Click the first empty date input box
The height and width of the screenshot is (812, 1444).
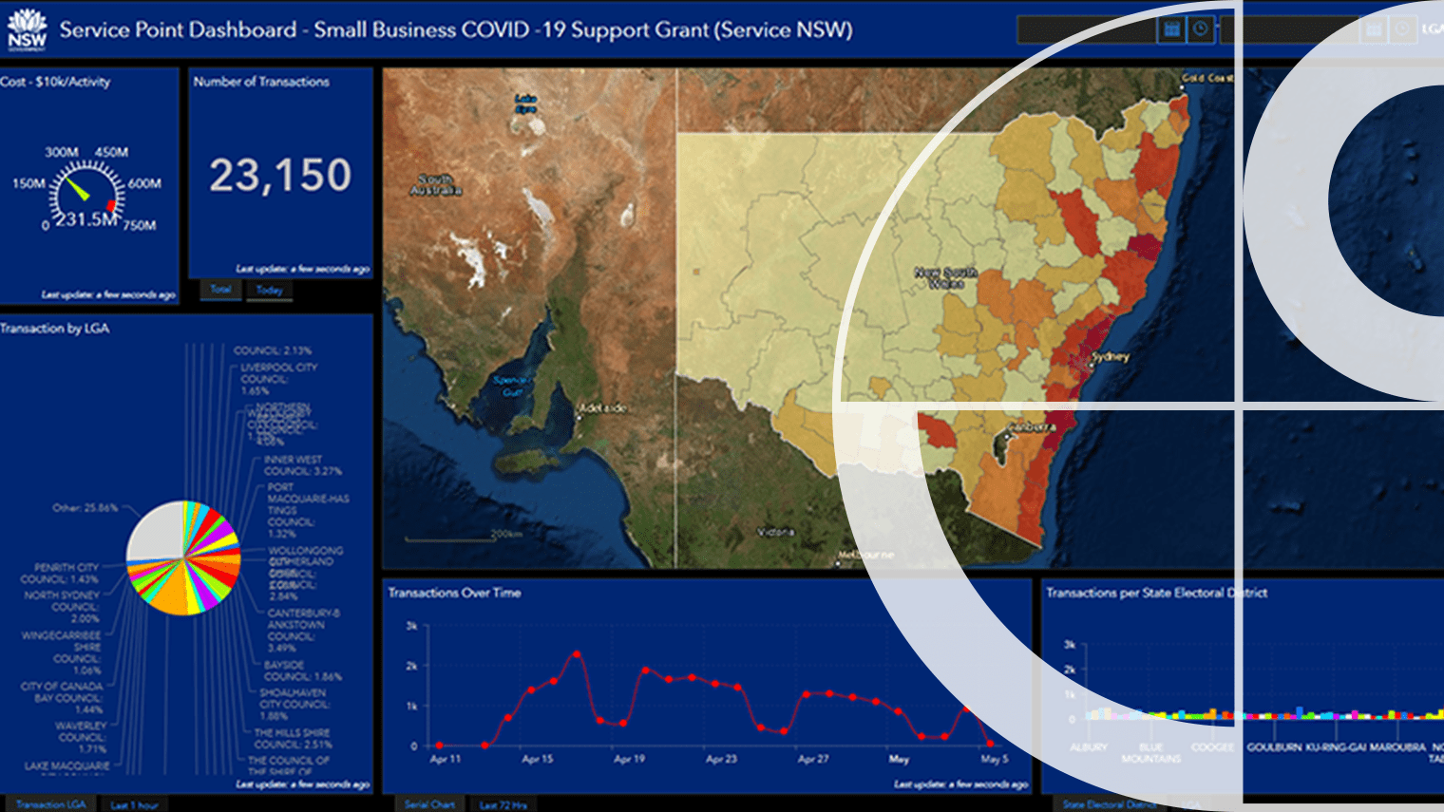click(1086, 29)
